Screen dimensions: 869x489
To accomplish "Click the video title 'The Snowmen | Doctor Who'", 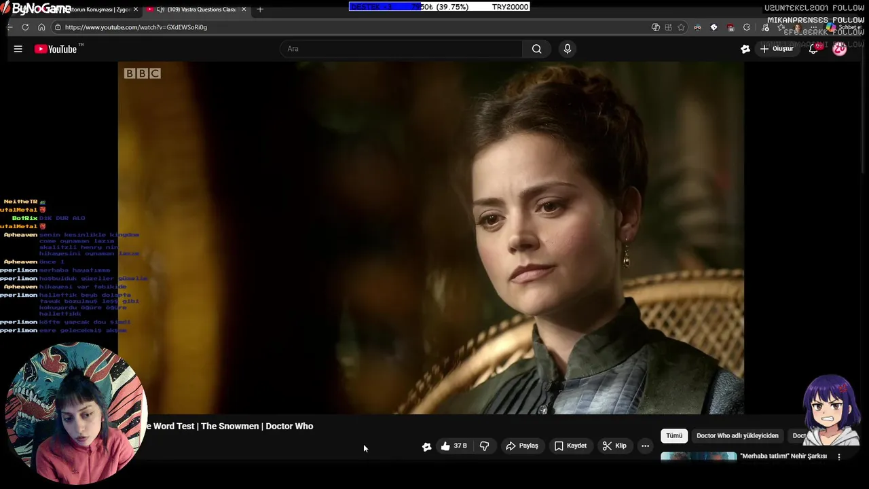I will click(257, 427).
